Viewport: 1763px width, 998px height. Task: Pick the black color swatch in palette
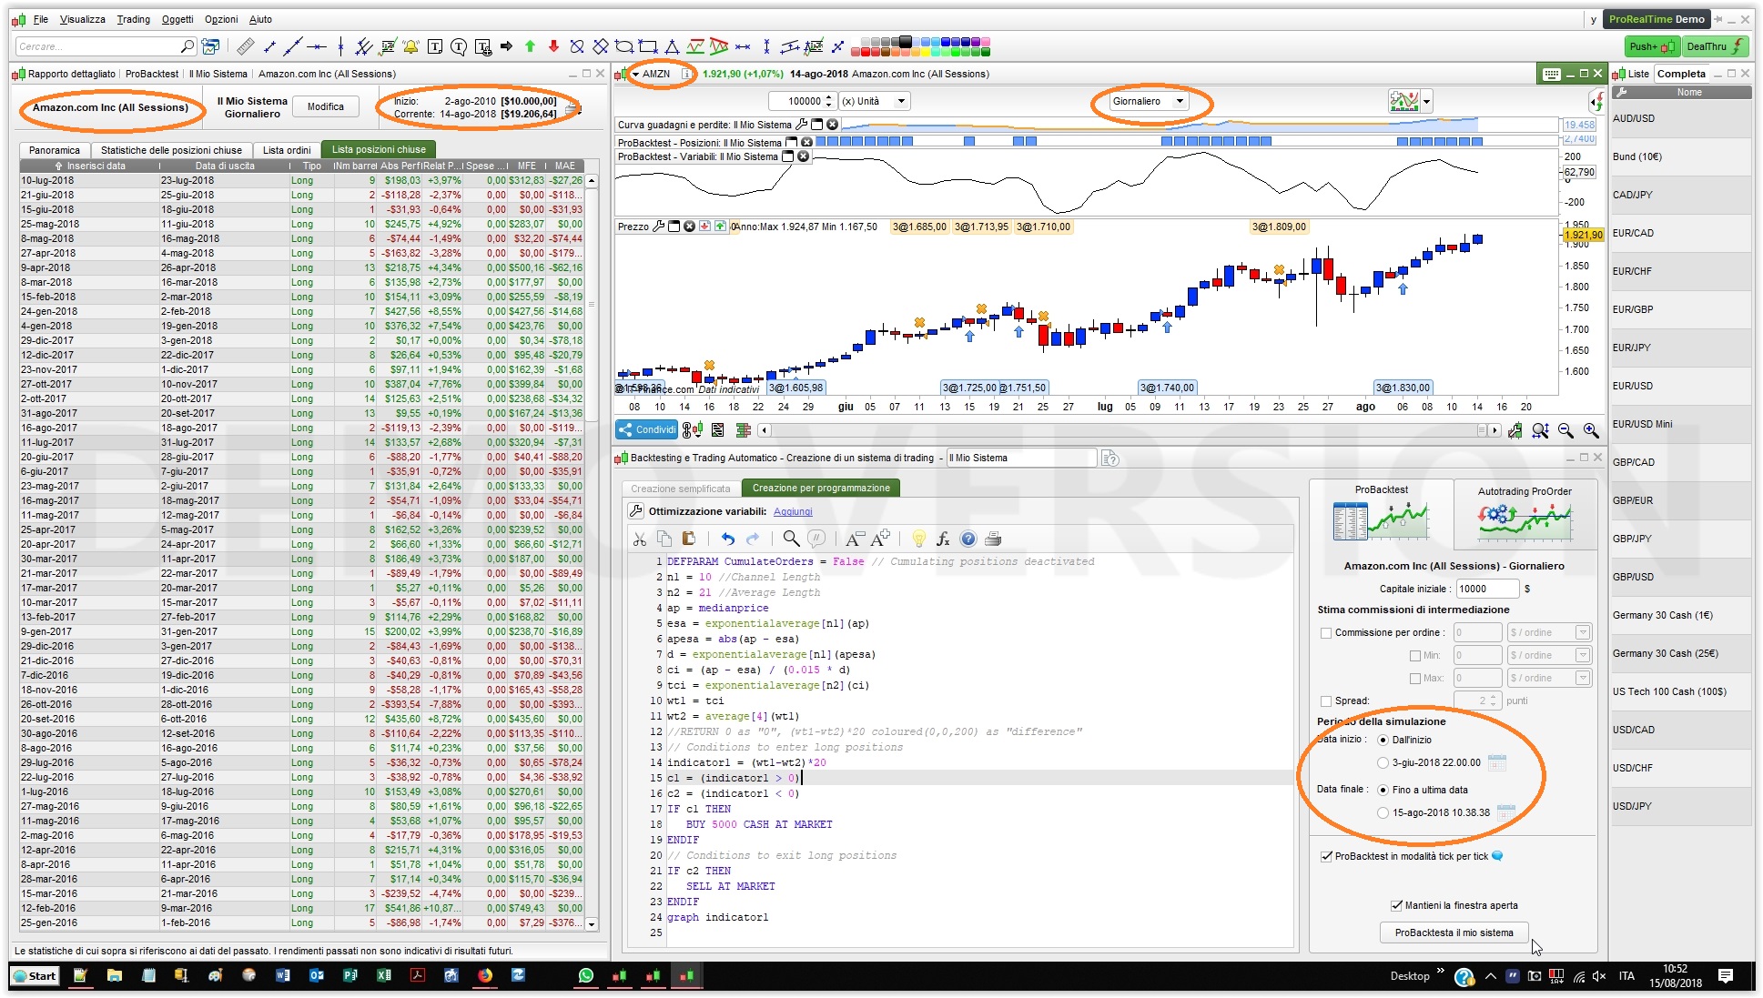pyautogui.click(x=905, y=41)
